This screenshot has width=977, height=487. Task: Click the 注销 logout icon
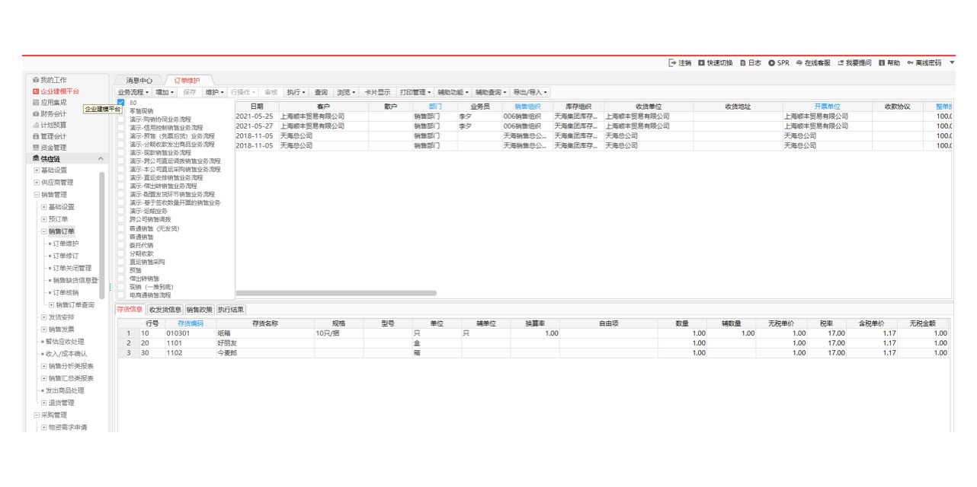(672, 63)
